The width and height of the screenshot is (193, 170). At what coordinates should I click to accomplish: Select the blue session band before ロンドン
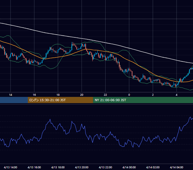click(x=14, y=100)
